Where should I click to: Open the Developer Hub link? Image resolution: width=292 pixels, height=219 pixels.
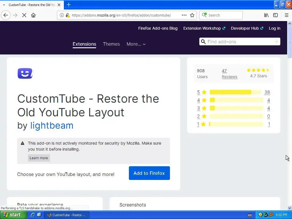click(x=247, y=28)
